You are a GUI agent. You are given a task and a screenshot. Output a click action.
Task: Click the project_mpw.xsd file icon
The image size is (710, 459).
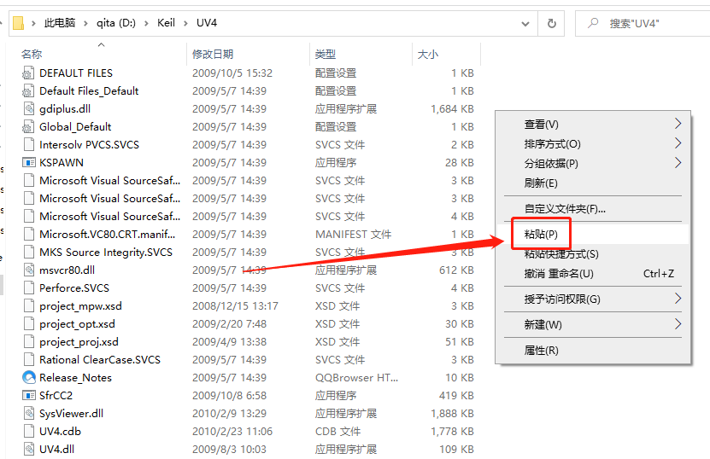[x=28, y=305]
